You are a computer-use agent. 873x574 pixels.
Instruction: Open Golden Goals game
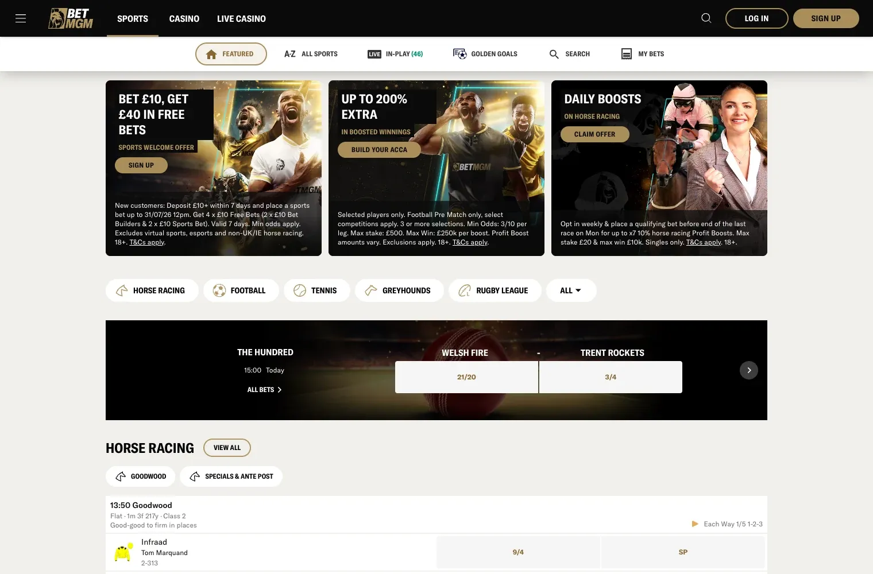point(485,54)
